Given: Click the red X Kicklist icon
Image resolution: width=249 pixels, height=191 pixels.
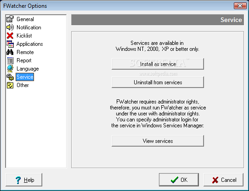Looking at the screenshot, I should [x=10, y=36].
